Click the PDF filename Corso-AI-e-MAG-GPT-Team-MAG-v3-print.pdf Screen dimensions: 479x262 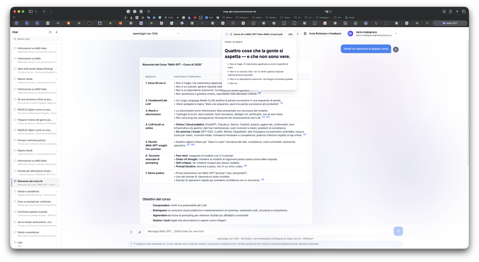pos(258,34)
